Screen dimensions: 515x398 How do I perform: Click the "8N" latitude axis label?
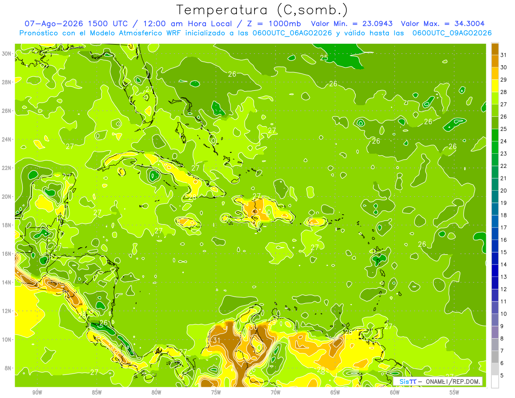coord(9,368)
